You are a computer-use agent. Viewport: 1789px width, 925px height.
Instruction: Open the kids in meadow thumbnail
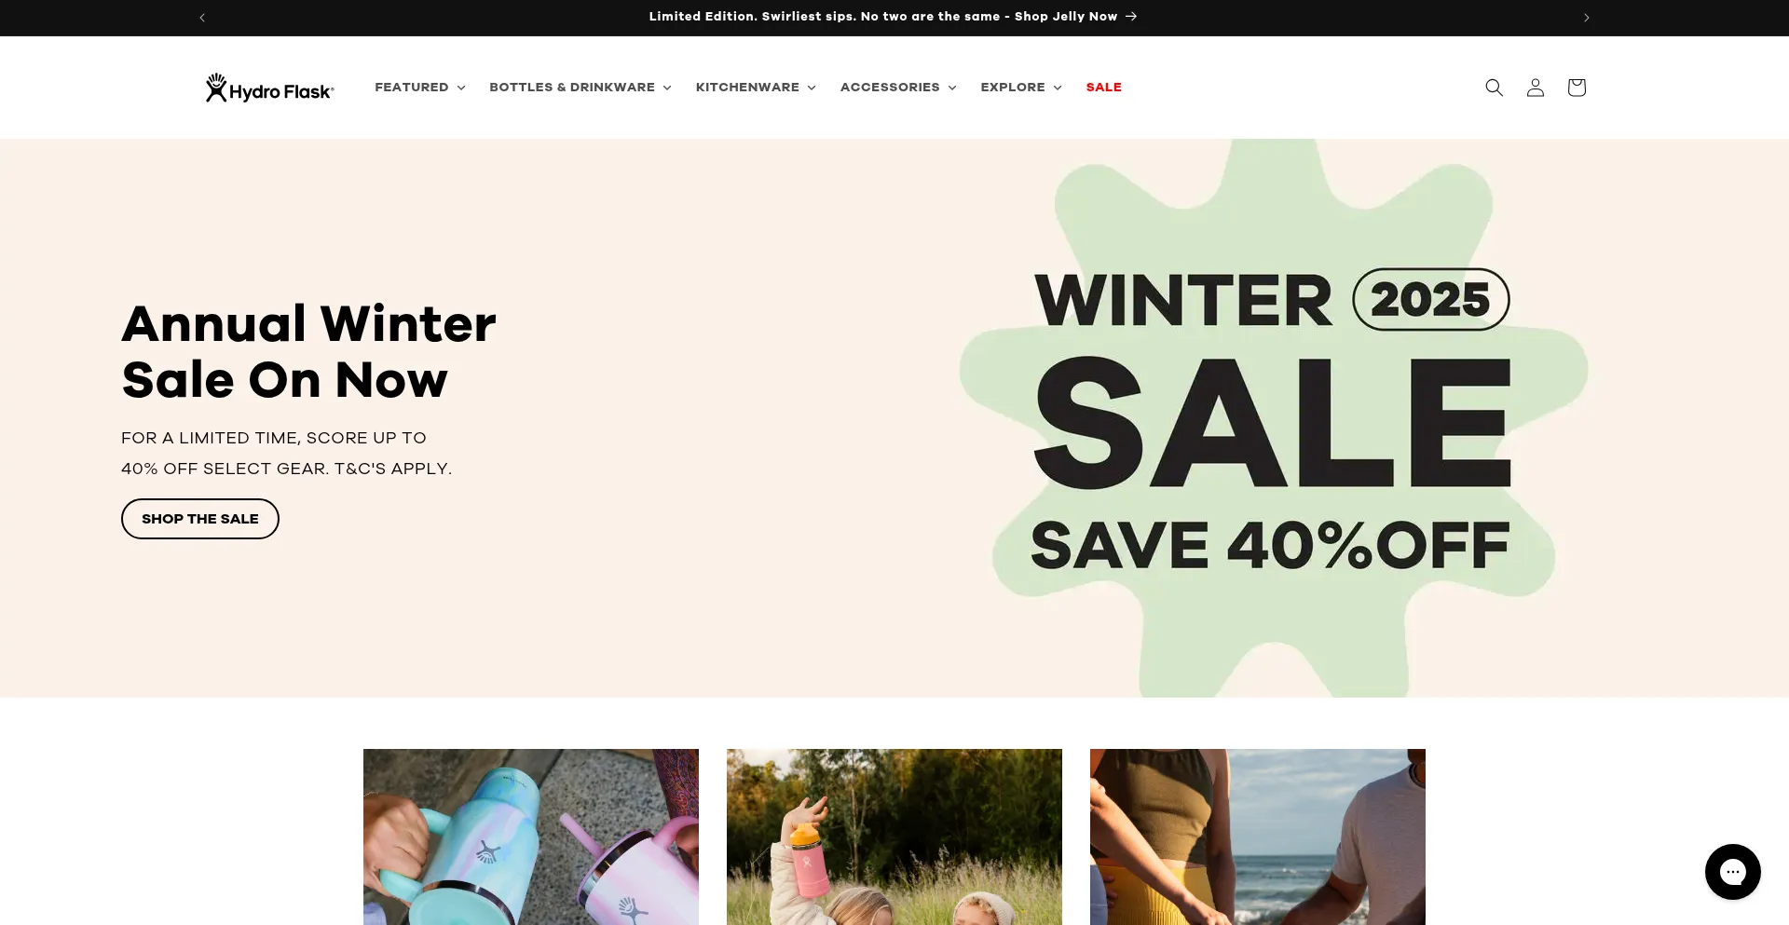click(894, 837)
